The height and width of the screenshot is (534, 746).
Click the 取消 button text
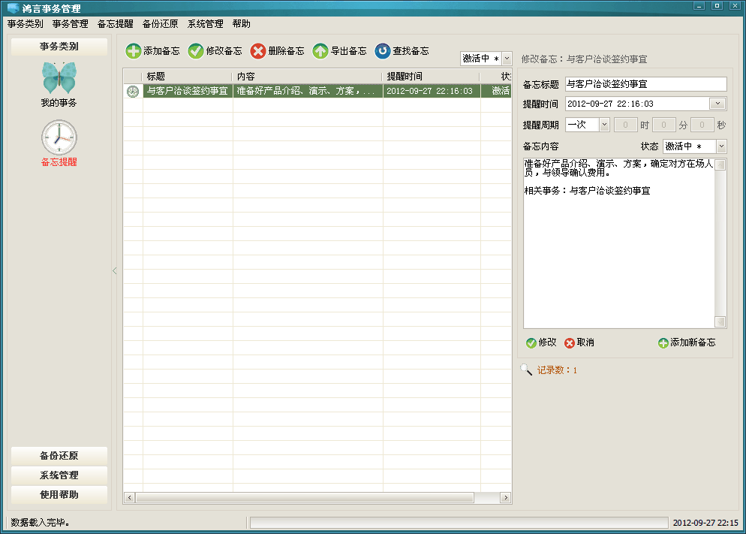click(x=585, y=342)
